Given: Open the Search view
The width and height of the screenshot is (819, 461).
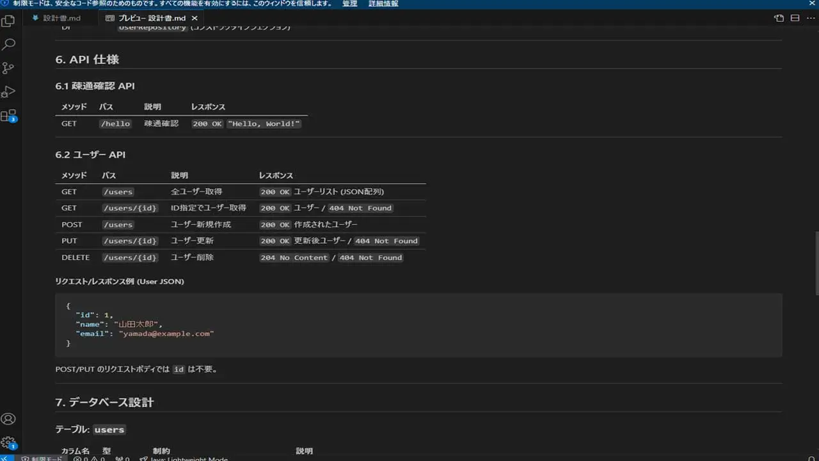Looking at the screenshot, I should click(x=8, y=45).
